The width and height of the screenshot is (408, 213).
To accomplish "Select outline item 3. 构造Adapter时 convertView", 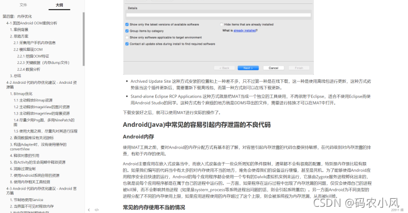I will click(x=38, y=147).
